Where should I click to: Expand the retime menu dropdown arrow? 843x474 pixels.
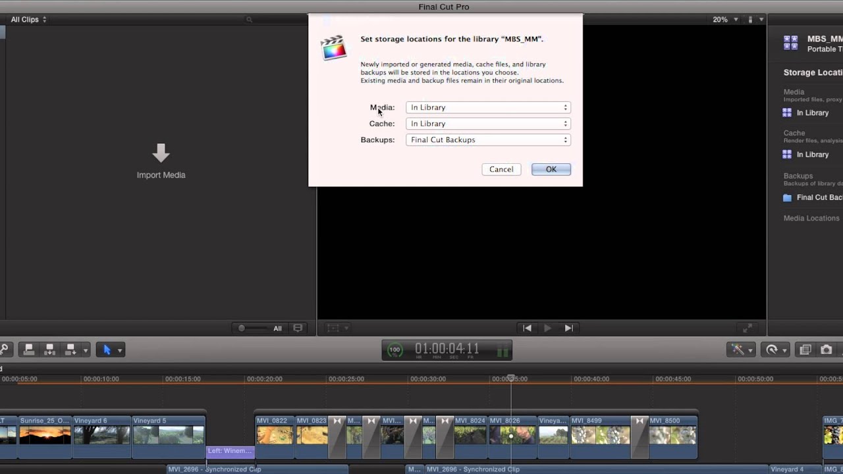tap(784, 350)
